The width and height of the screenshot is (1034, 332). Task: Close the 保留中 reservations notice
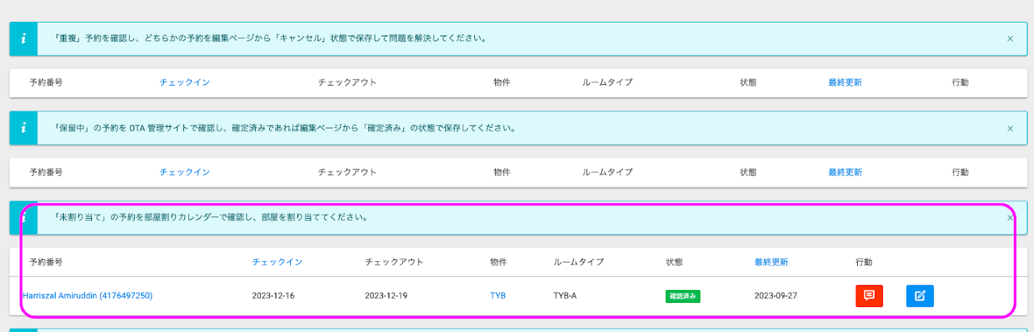tap(1010, 128)
